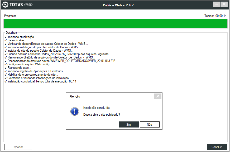The image size is (230, 152).
Task: Close the Publica Web window
Action: click(224, 4)
